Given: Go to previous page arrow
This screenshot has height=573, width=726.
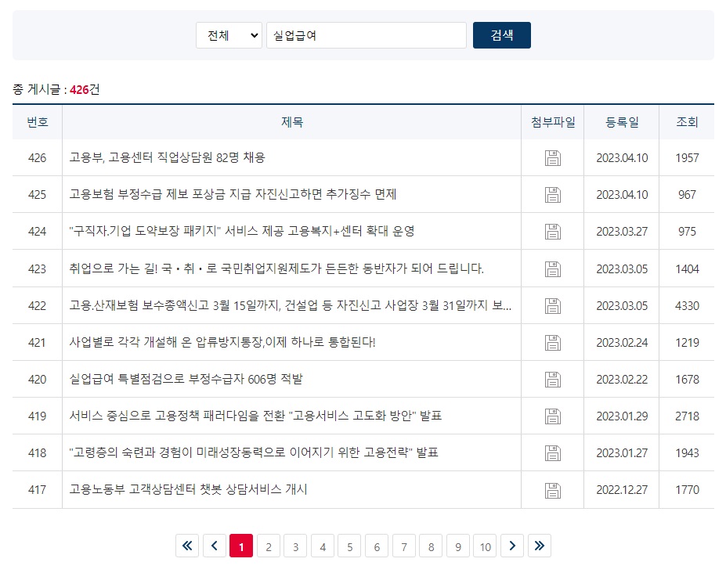Looking at the screenshot, I should pyautogui.click(x=215, y=546).
